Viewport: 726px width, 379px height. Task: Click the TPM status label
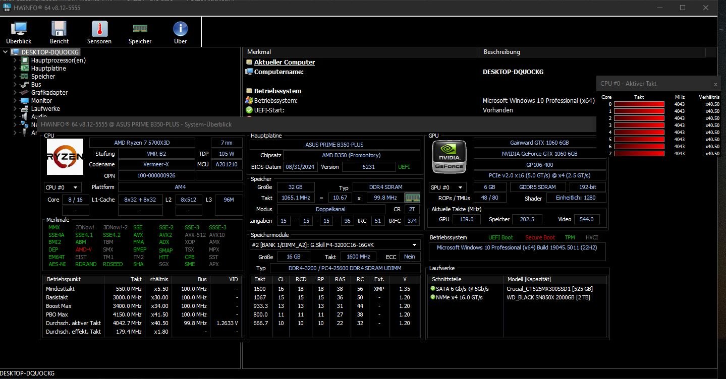pyautogui.click(x=570, y=237)
